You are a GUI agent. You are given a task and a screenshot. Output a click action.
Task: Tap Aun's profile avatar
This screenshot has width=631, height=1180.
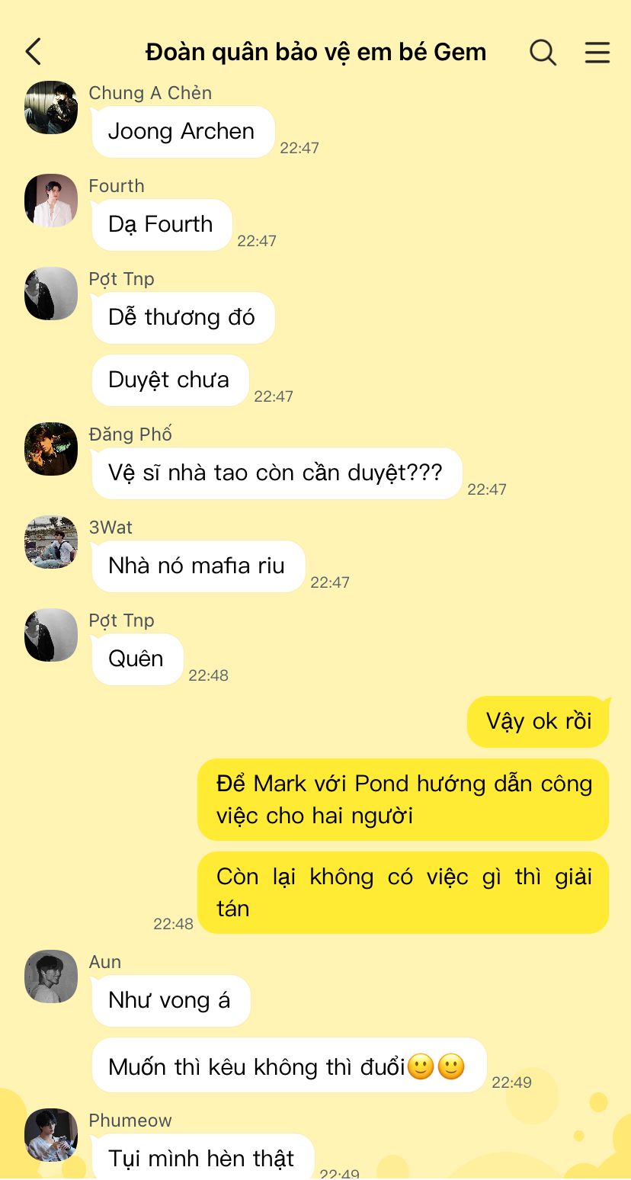point(51,976)
